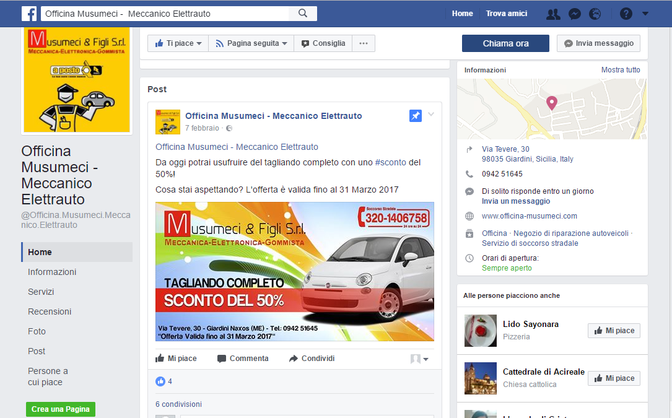
Task: Click Commenta on the post
Action: (x=243, y=359)
